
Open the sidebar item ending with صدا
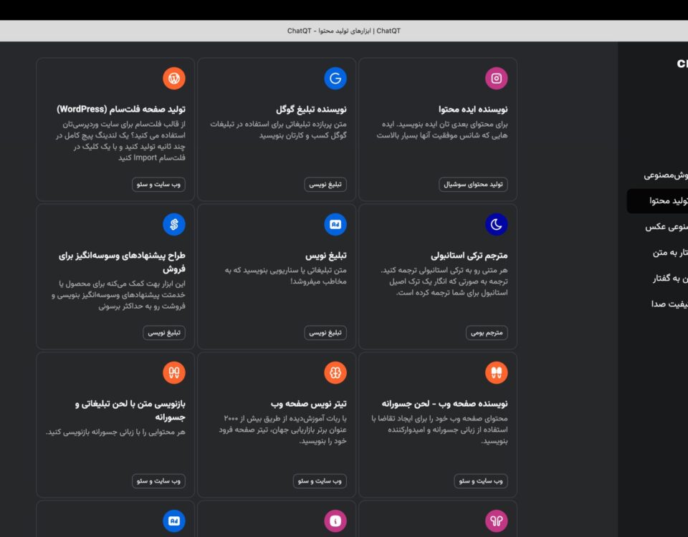pos(669,304)
